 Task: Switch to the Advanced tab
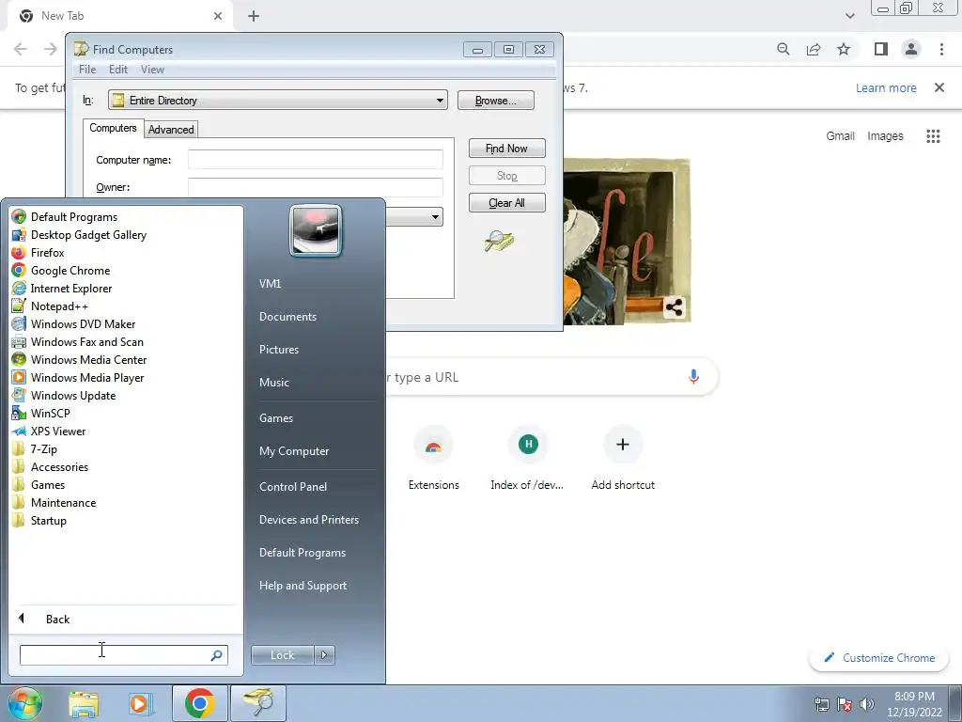click(171, 130)
